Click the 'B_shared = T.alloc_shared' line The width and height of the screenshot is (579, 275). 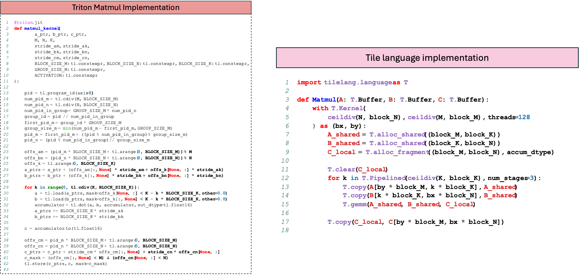[x=414, y=143]
